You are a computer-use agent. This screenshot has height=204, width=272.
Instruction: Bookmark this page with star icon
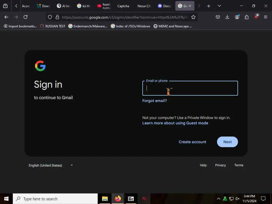pyautogui.click(x=193, y=17)
